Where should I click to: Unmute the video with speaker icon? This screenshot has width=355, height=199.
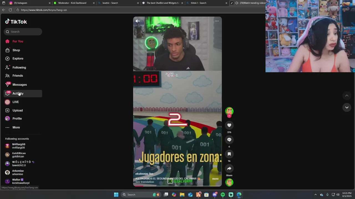[138, 21]
